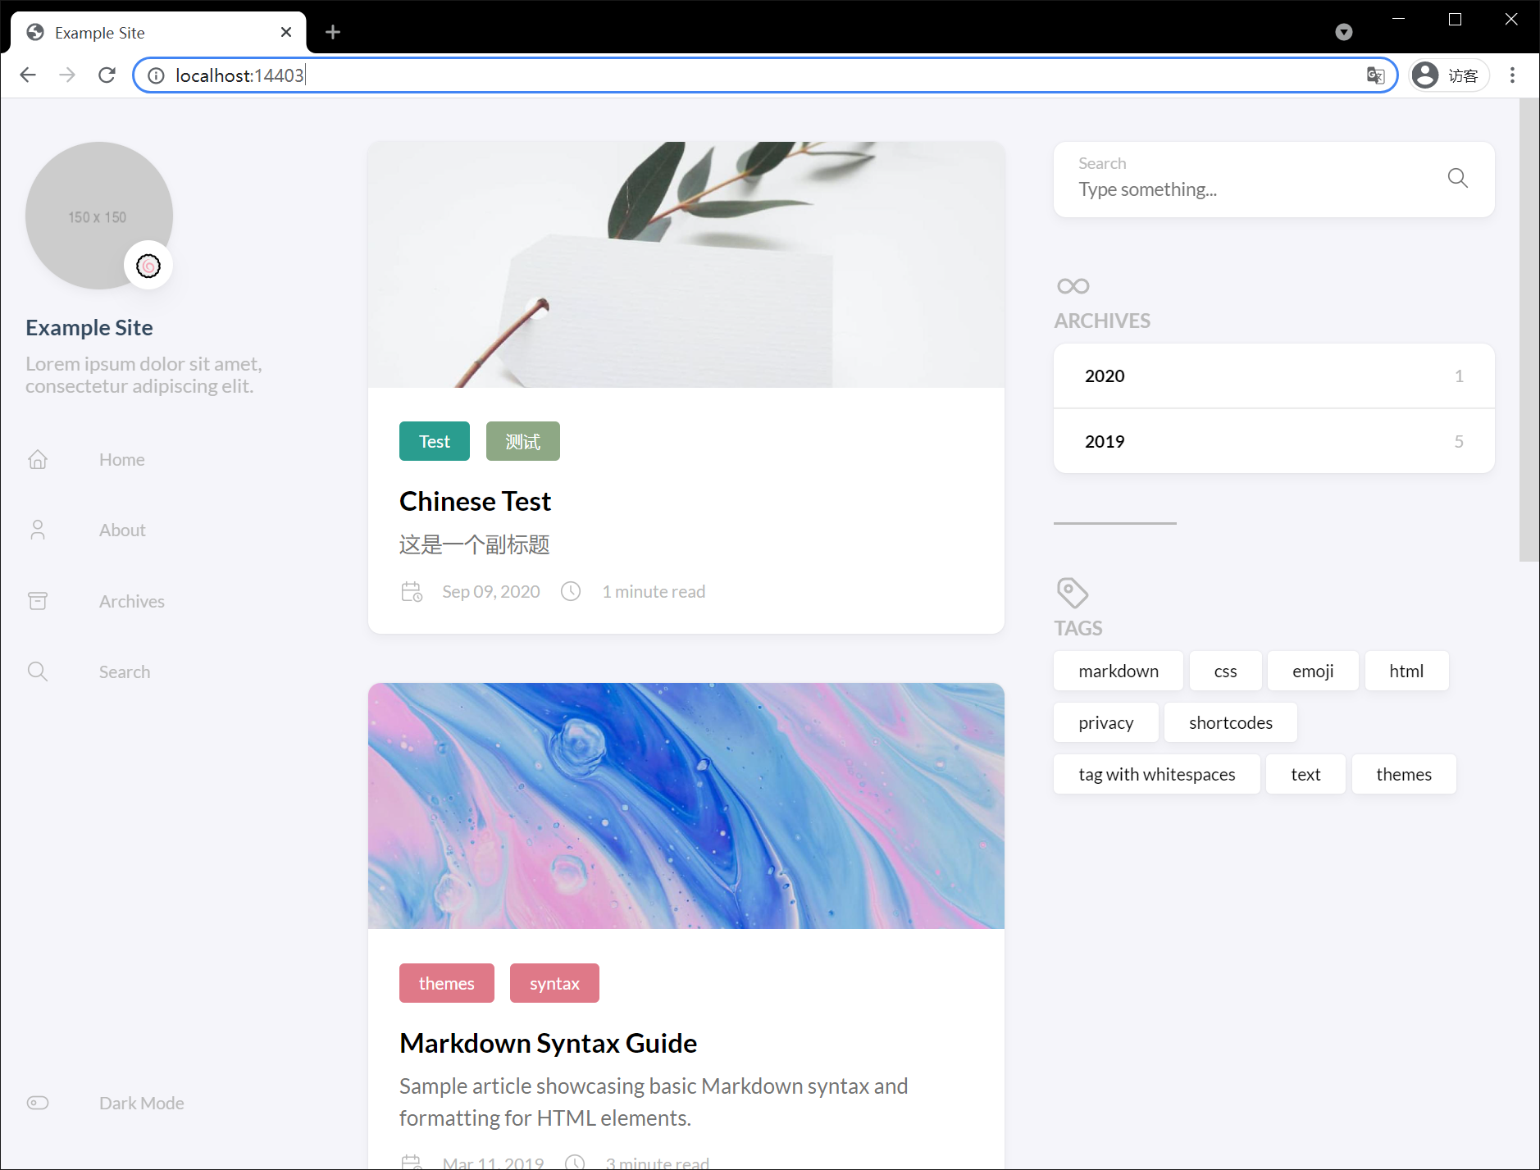Toggle Dark Mode
Image resolution: width=1540 pixels, height=1170 pixels.
click(x=38, y=1103)
